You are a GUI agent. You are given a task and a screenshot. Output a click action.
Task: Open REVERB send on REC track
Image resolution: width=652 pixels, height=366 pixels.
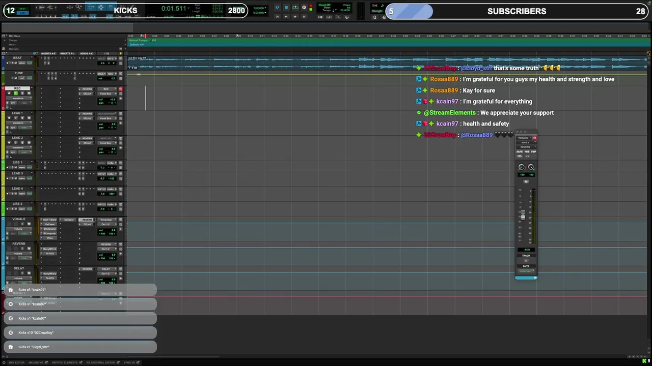(87, 89)
